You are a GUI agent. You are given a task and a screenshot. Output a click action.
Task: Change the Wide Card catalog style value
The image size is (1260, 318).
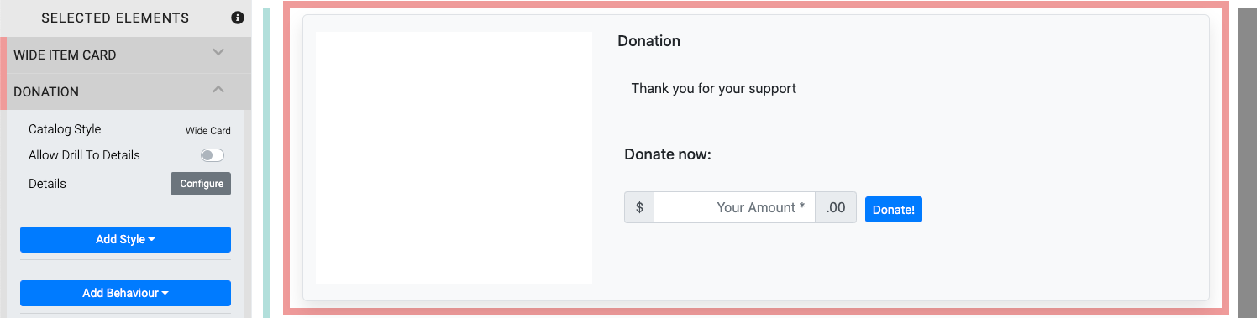[x=208, y=131]
